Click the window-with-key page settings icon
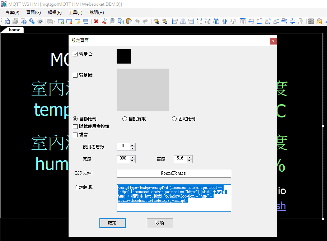Image resolution: width=327 pixels, height=241 pixels. click(x=78, y=21)
